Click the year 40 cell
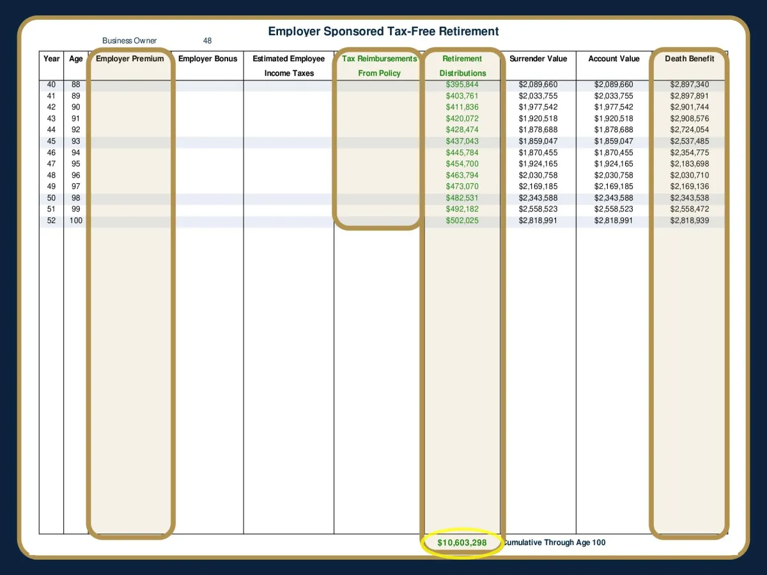Screen dimensions: 767x575 (x=52, y=84)
